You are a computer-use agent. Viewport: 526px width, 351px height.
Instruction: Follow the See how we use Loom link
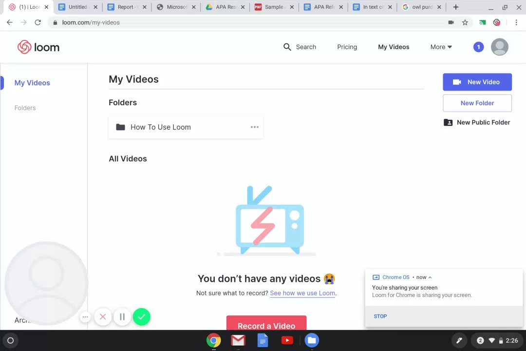coord(302,293)
